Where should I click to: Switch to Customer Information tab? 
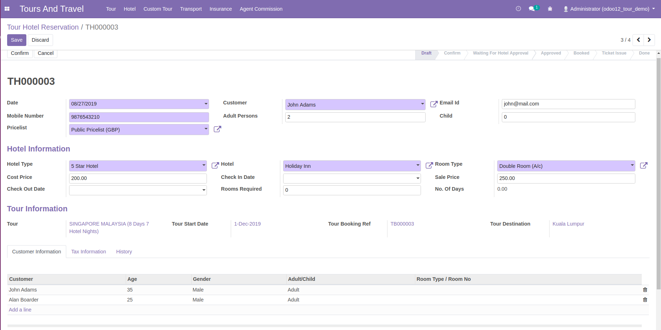tap(37, 252)
